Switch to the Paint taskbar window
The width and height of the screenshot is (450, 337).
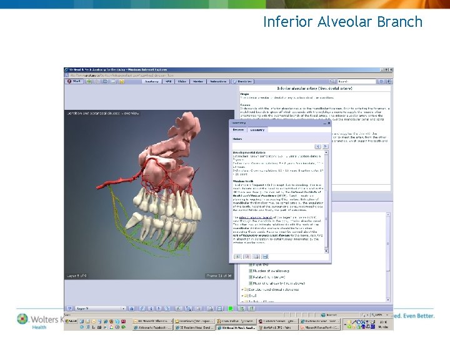277,327
